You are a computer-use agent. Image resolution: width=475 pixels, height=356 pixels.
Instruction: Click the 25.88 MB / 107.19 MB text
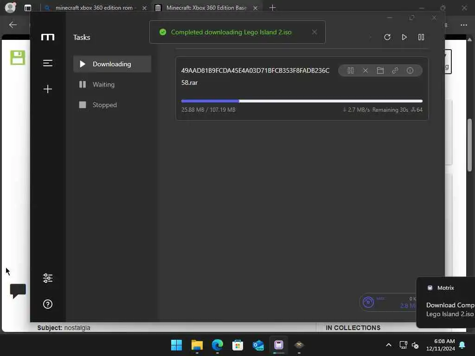[208, 109]
